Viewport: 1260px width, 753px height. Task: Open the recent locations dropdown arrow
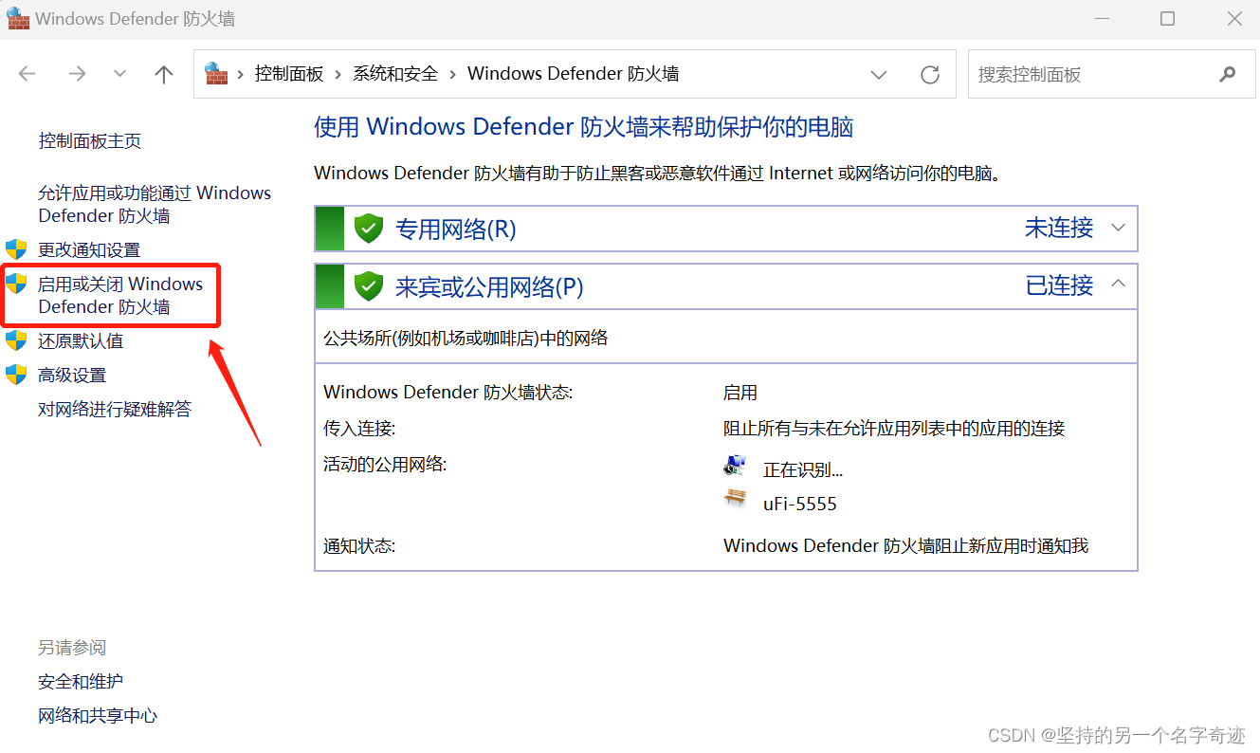point(119,74)
